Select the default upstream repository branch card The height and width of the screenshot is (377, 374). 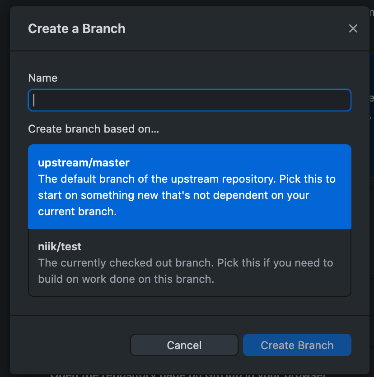coord(190,186)
